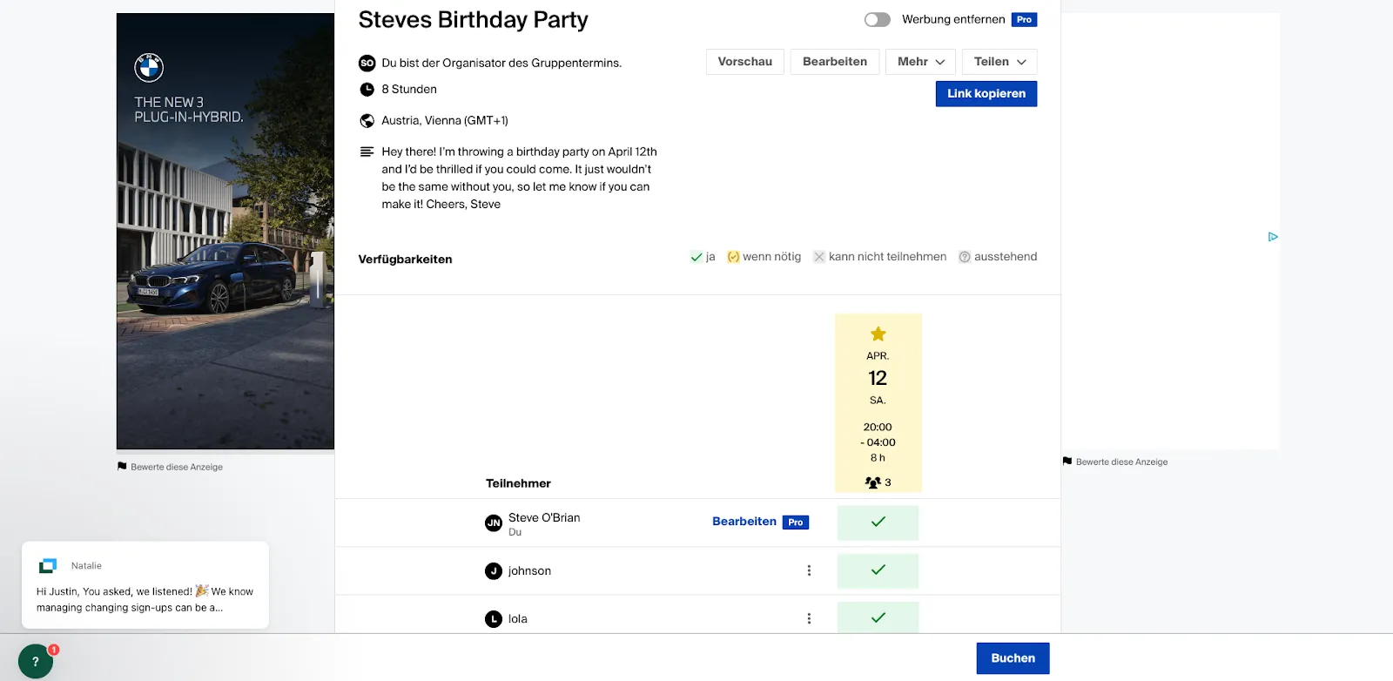Click the top Bearbeiten button
The image size is (1393, 681).
834,62
